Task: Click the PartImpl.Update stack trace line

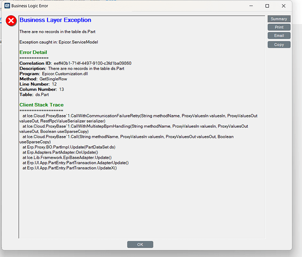Action: (69, 147)
